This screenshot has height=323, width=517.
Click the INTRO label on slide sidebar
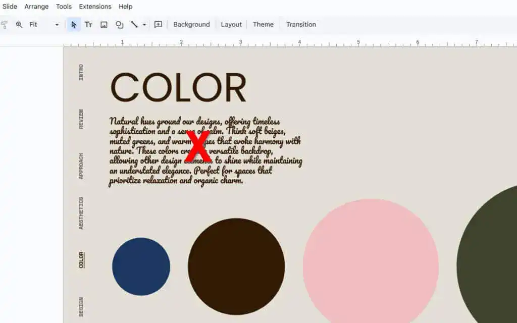81,72
